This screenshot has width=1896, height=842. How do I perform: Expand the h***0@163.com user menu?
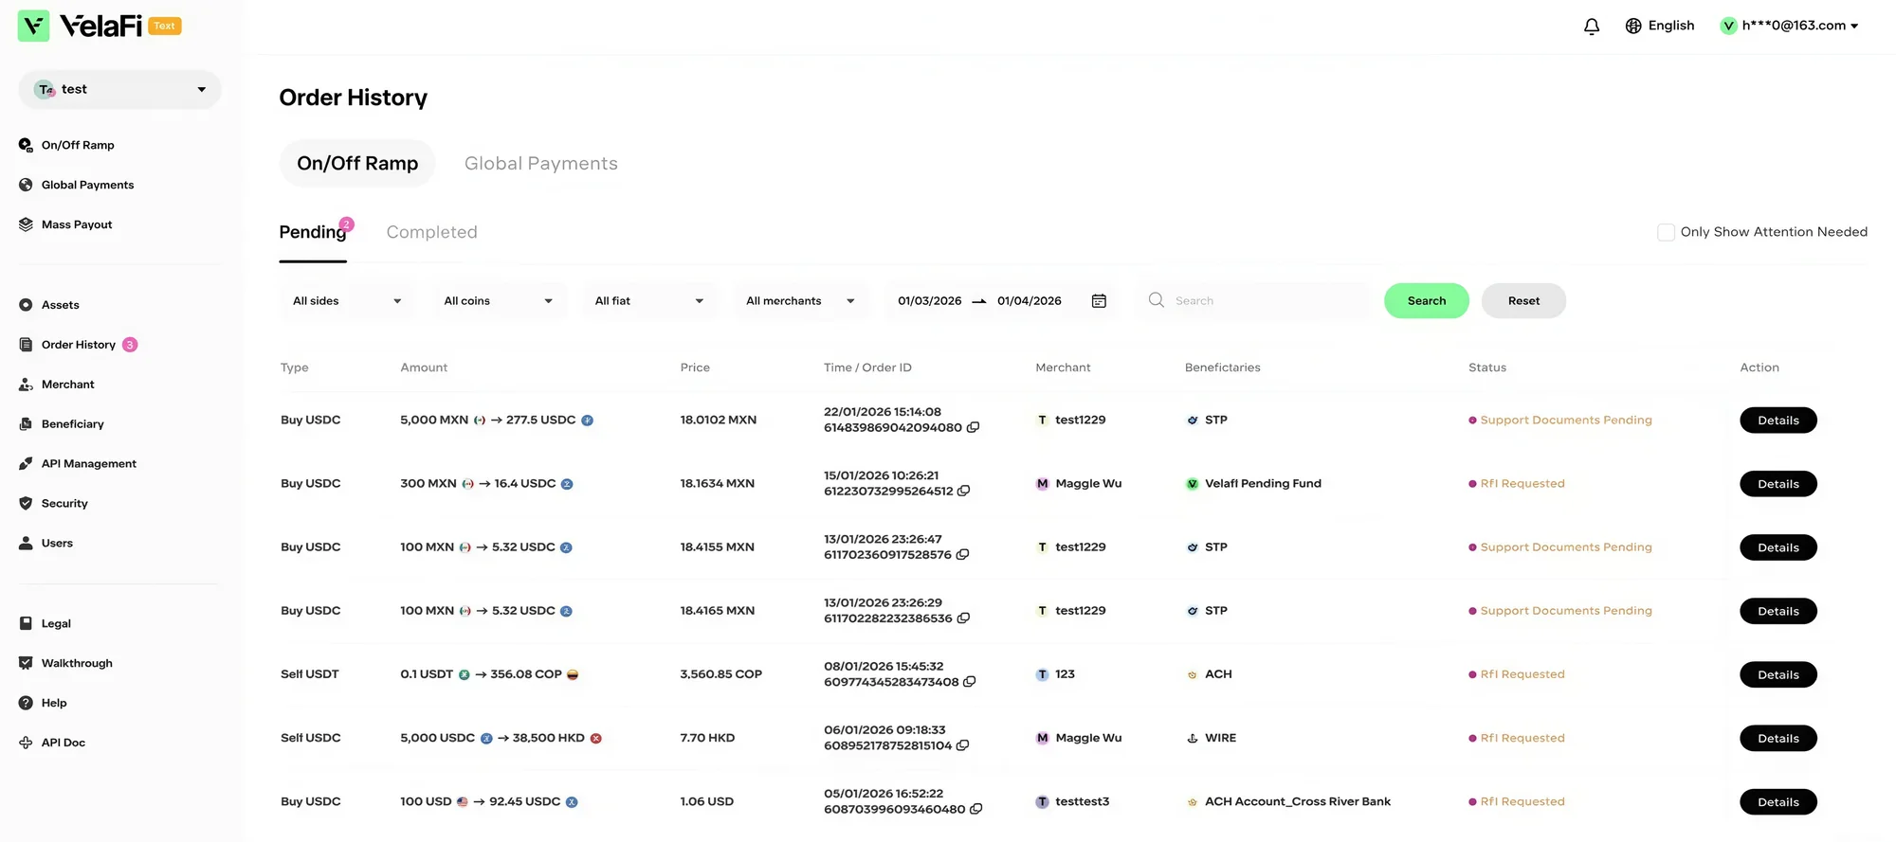(1790, 26)
